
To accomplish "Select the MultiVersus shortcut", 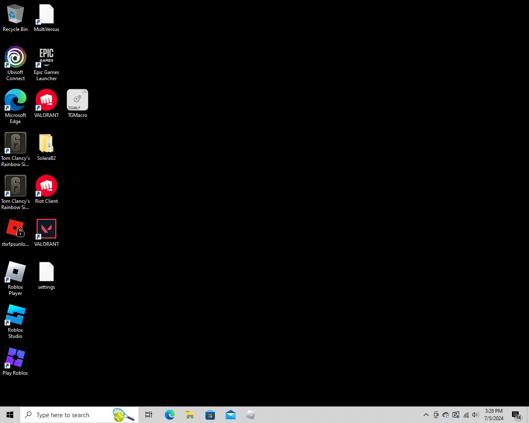I will 46,19.
